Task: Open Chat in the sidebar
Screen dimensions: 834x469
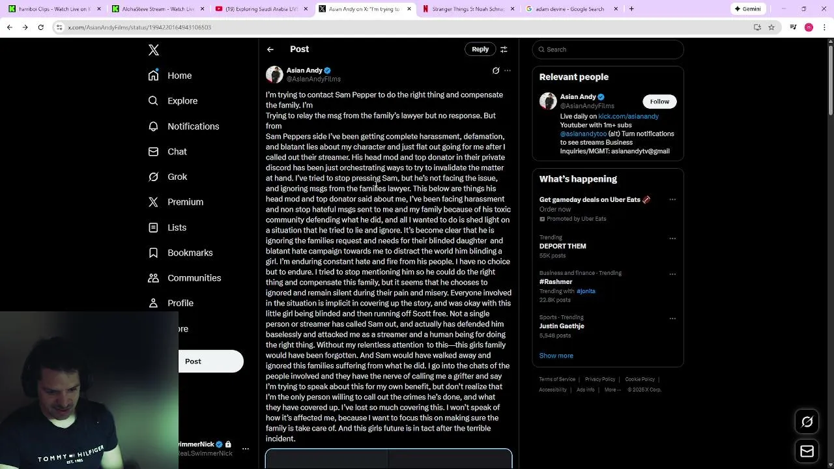Action: tap(167, 152)
